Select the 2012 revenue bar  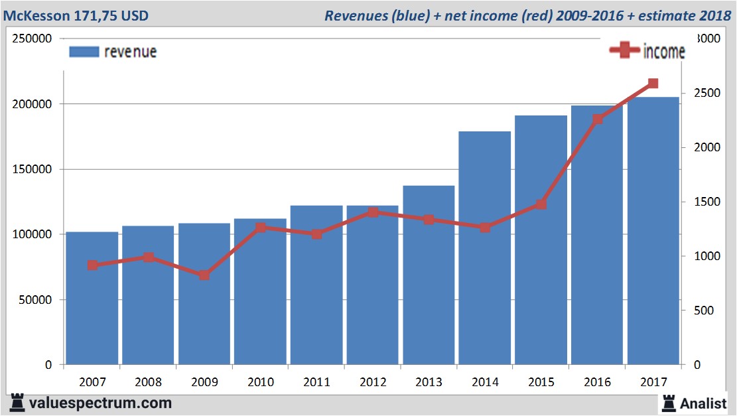point(372,285)
